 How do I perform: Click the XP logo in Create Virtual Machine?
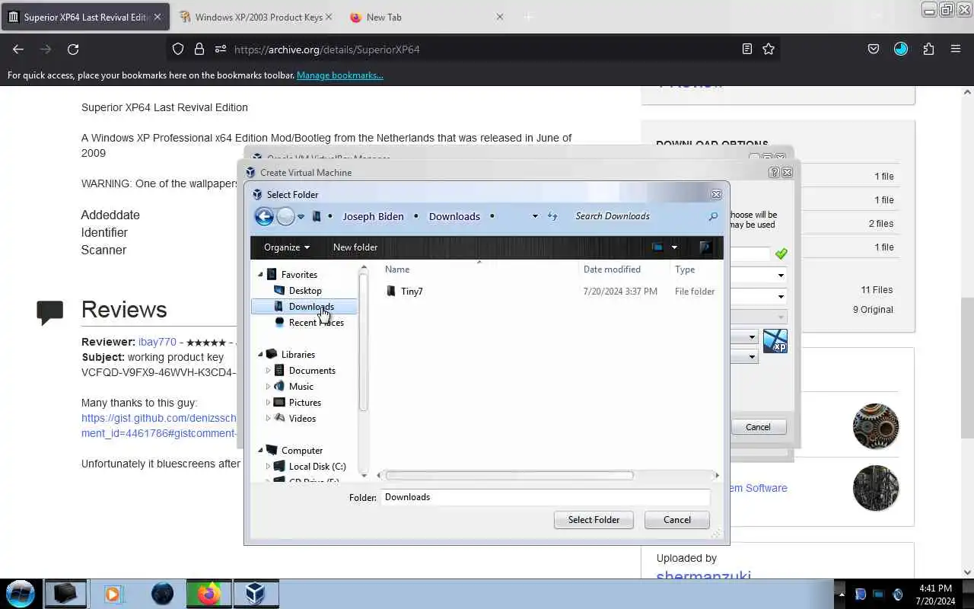click(x=775, y=341)
